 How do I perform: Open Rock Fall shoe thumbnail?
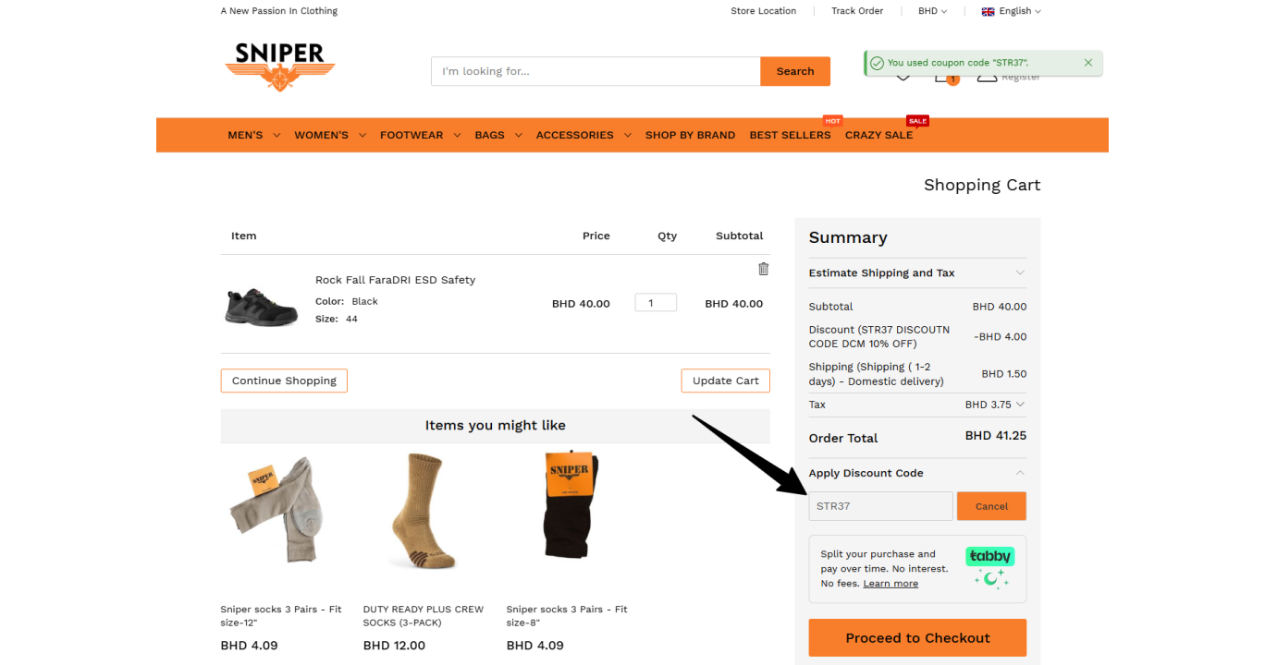[x=262, y=306]
